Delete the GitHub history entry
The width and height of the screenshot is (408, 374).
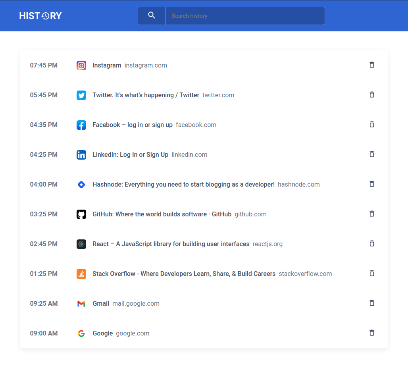(x=372, y=214)
